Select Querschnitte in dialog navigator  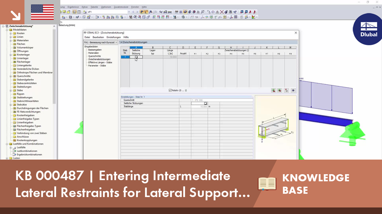[94, 56]
